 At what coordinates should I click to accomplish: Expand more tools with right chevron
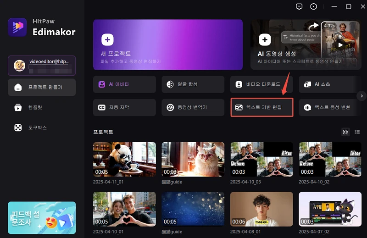click(x=361, y=96)
